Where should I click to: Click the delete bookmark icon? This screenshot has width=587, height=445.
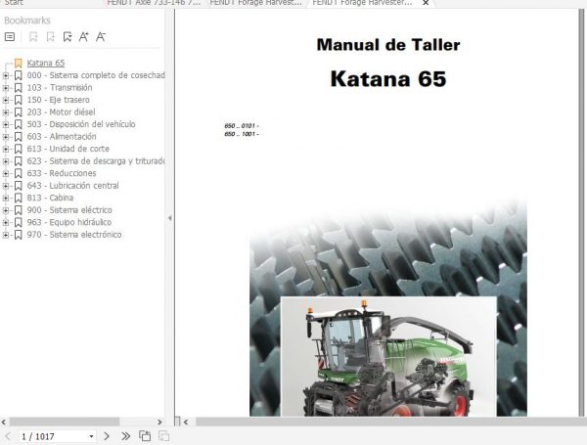pos(50,37)
